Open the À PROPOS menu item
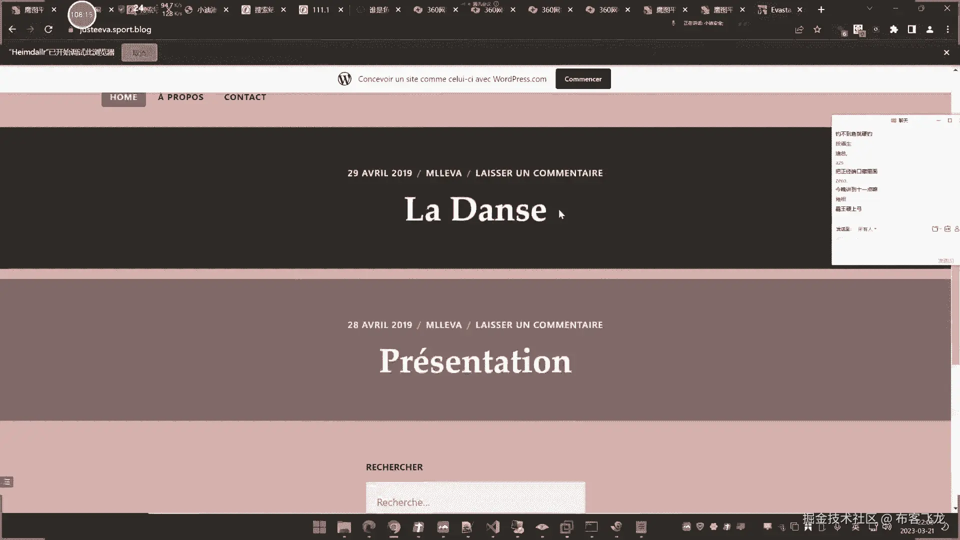The height and width of the screenshot is (540, 960). (x=180, y=97)
